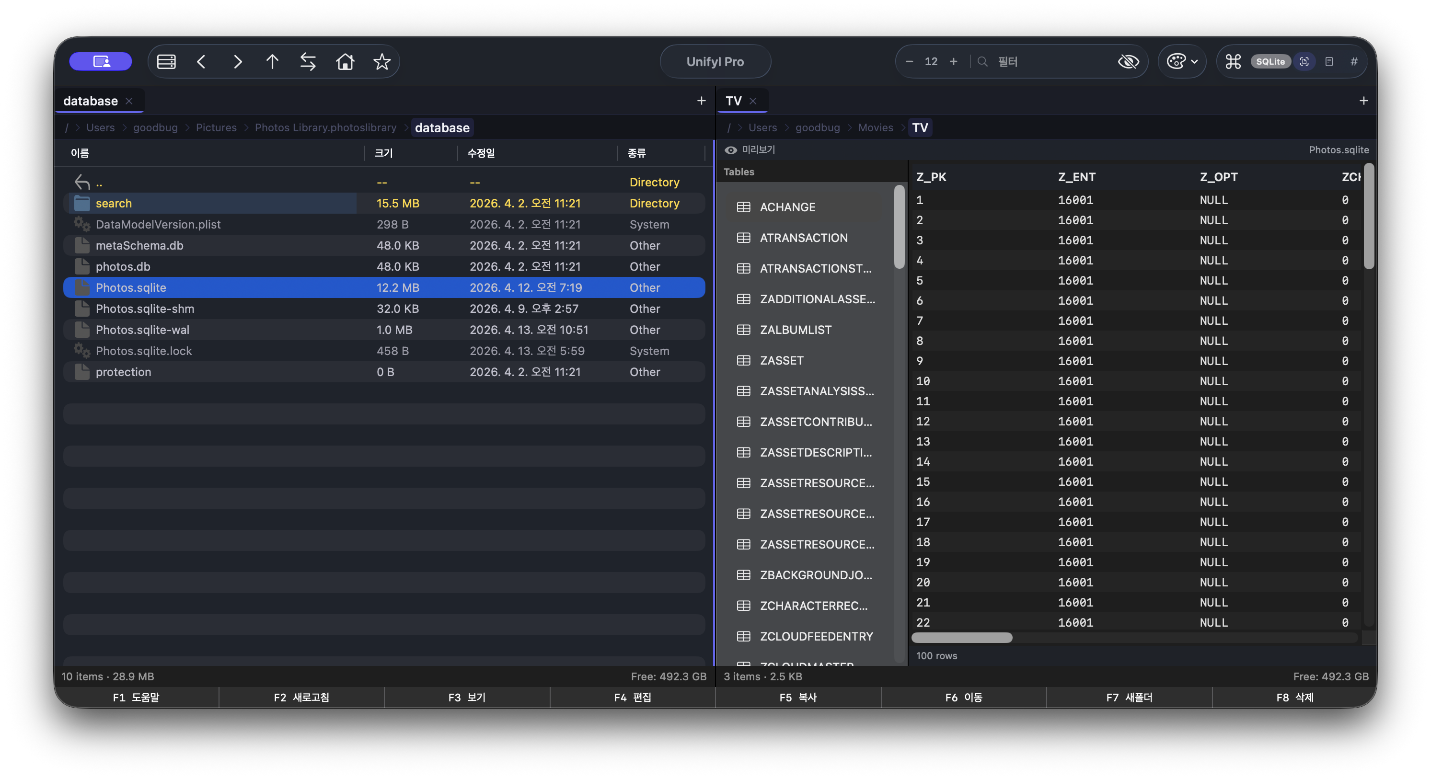
Task: Click the horizontal scrollbar in table view
Action: (x=962, y=637)
